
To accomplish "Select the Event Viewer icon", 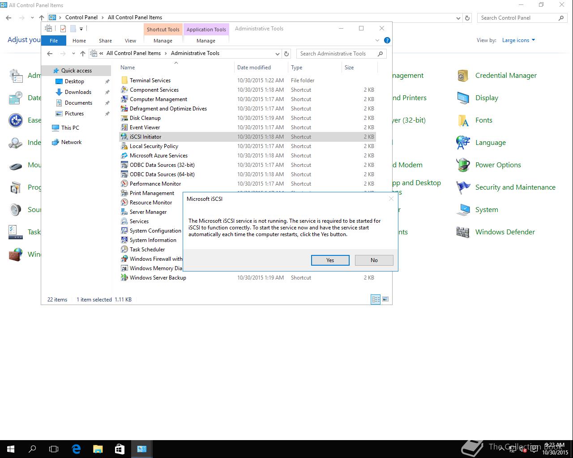I will (x=124, y=127).
